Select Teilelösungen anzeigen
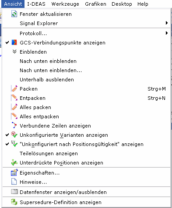172x208 pixels. tap(49, 153)
